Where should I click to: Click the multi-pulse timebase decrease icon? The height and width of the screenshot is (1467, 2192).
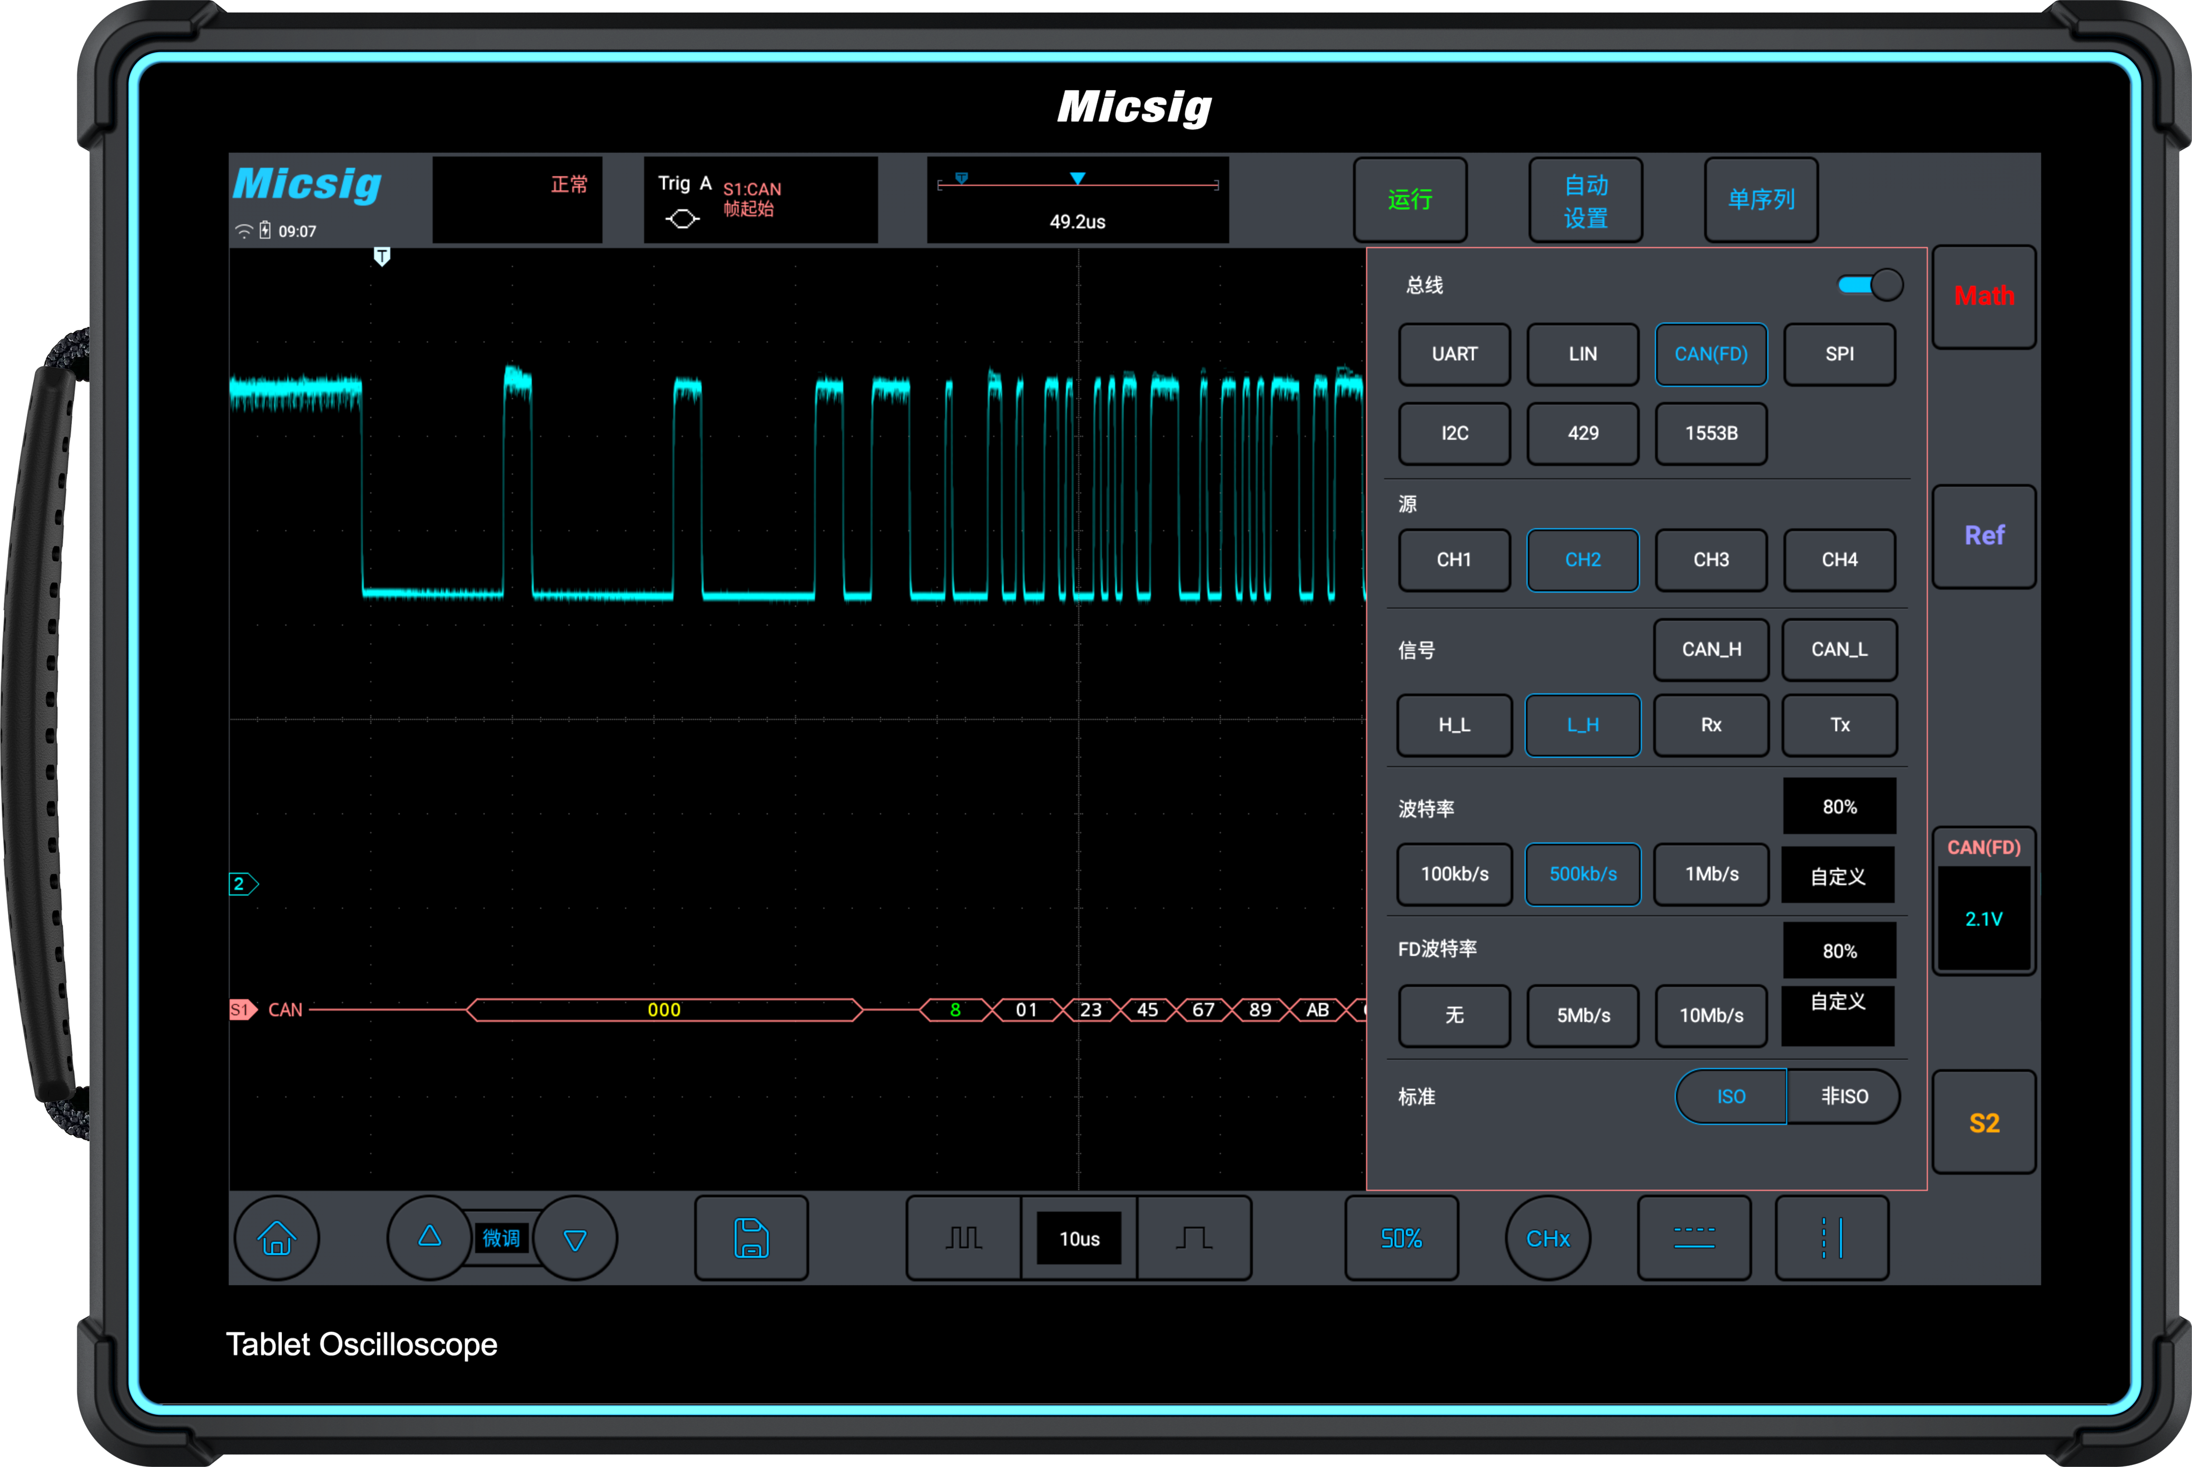click(x=963, y=1238)
